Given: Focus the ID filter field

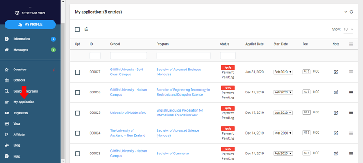Looking at the screenshot, I should pyautogui.click(x=95, y=56).
